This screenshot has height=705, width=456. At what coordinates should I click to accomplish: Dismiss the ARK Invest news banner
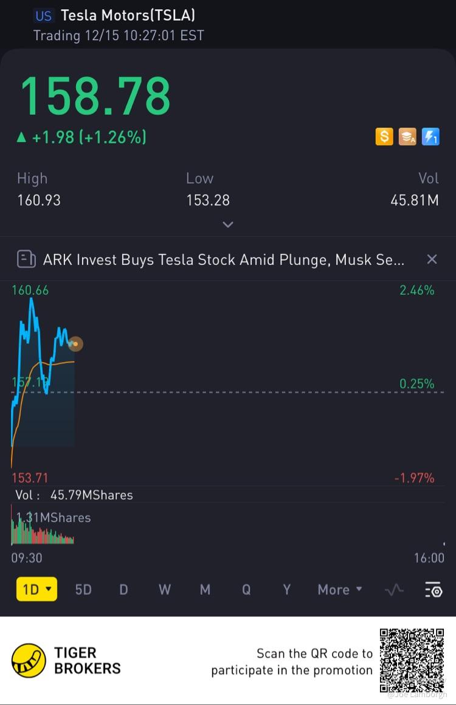pyautogui.click(x=432, y=259)
